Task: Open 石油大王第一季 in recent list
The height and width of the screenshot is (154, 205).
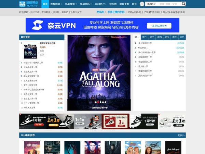Action: 30,72
